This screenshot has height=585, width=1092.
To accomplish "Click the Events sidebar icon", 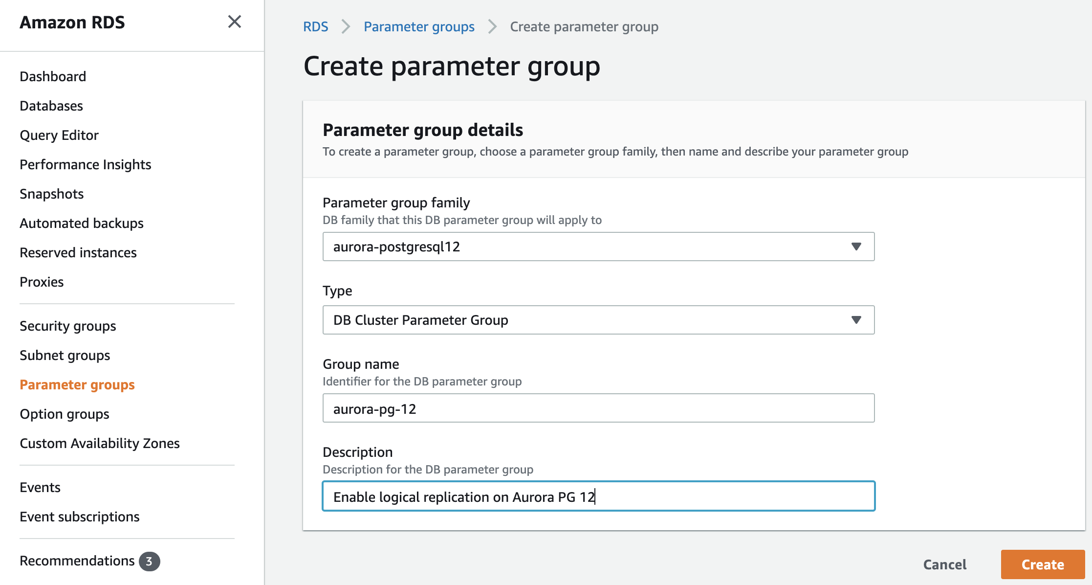I will pos(39,486).
